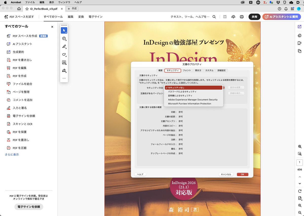Open the signature fountain pen tool

pyautogui.click(x=64, y=70)
